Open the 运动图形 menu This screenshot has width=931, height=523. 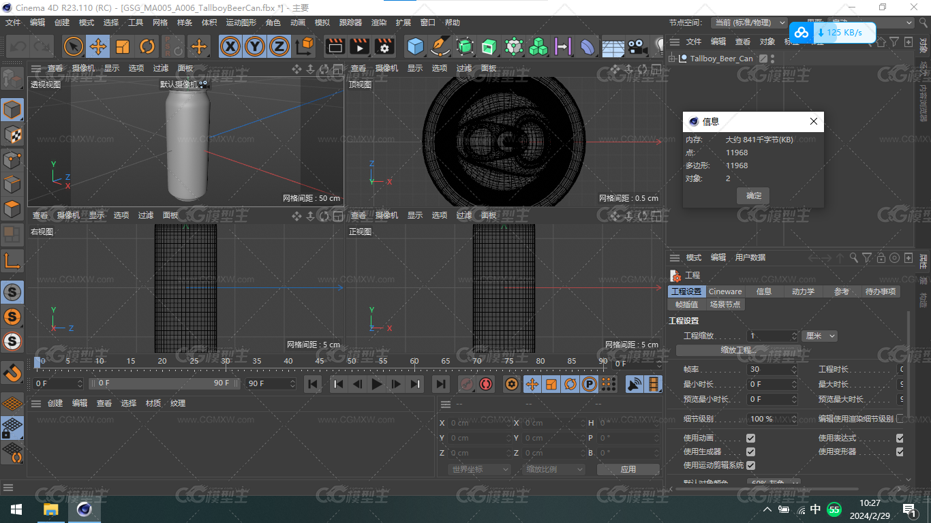(241, 22)
